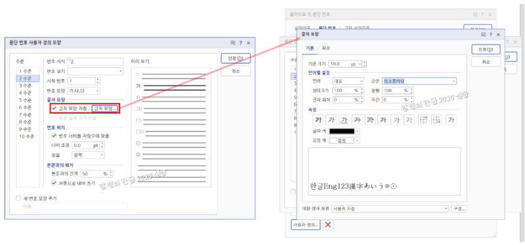525x245 pixels.
Task: Click the 구성... button
Action: [459, 208]
